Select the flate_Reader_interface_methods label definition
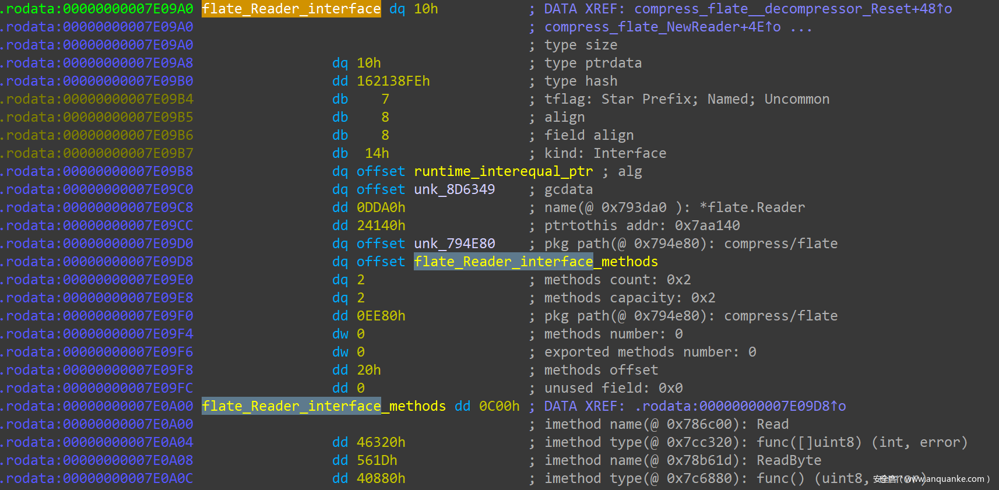The image size is (999, 490). point(323,406)
